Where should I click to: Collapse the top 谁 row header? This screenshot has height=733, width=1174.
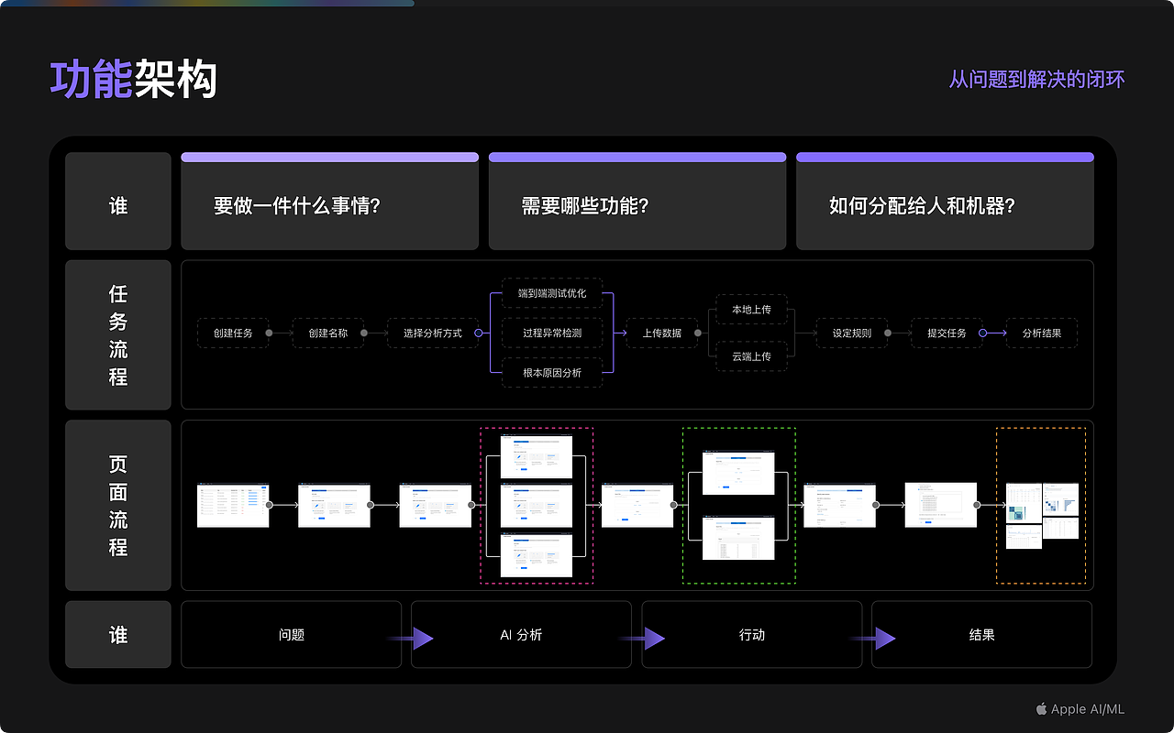(117, 202)
